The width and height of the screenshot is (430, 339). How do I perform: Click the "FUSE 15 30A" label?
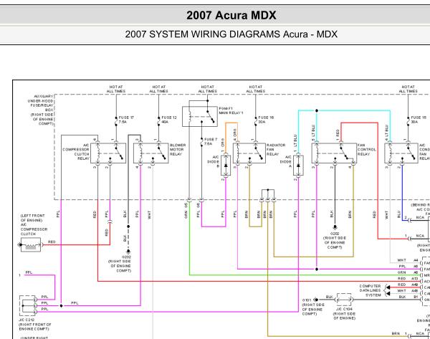pyautogui.click(x=419, y=120)
